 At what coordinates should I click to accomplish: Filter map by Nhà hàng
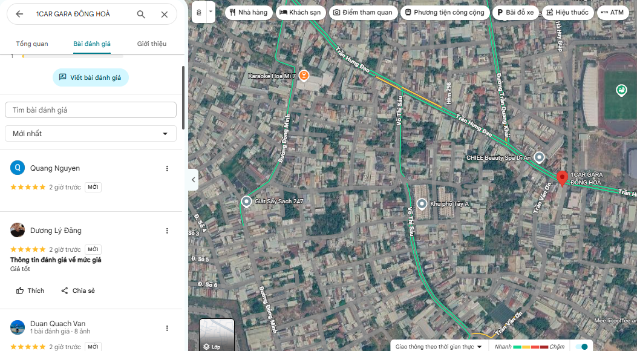coord(248,12)
